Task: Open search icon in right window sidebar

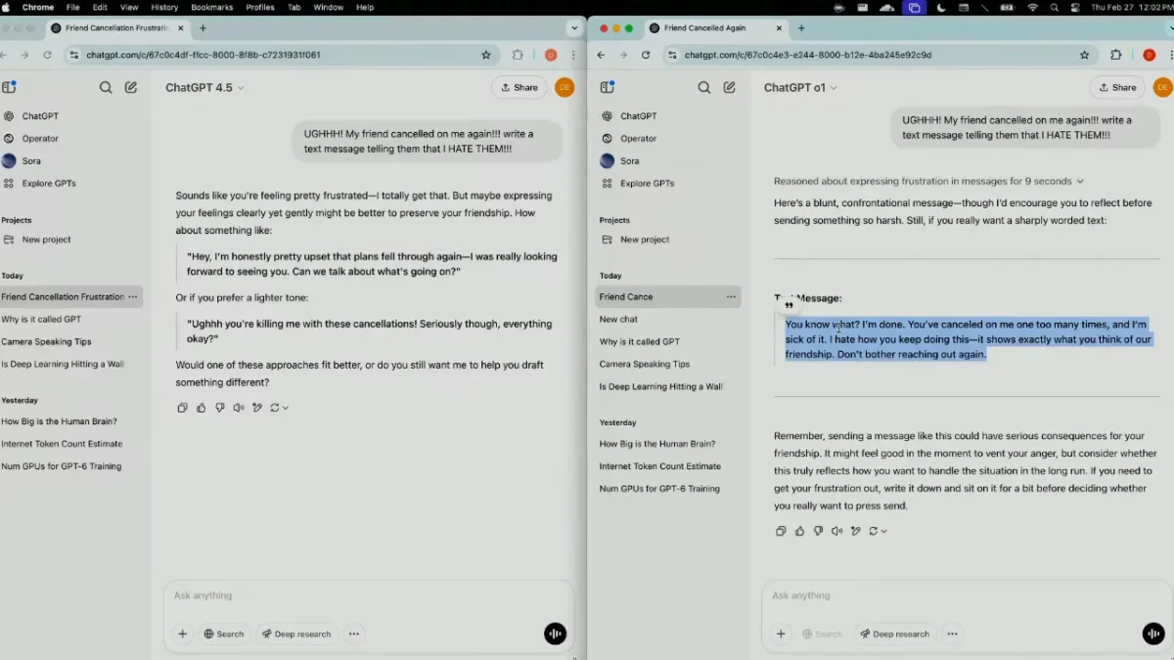Action: pos(703,87)
